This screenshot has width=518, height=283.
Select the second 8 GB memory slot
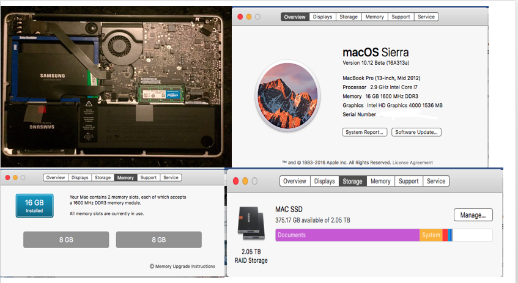[158, 240]
